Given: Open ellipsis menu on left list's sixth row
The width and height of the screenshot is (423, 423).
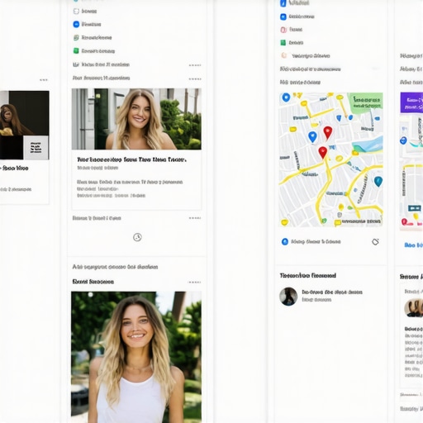Looking at the screenshot, I should [x=195, y=79].
